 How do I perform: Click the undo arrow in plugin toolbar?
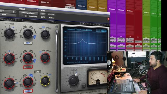(13, 20)
